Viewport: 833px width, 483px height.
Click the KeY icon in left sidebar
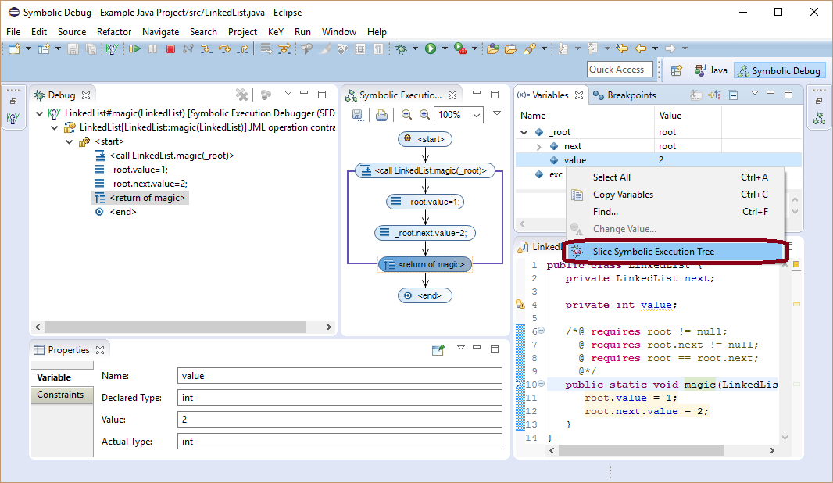click(13, 119)
